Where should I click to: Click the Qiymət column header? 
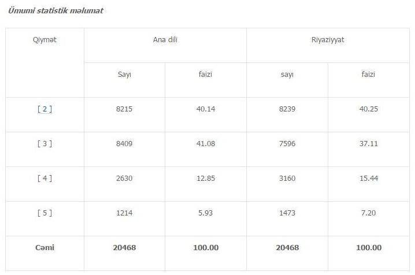point(45,40)
